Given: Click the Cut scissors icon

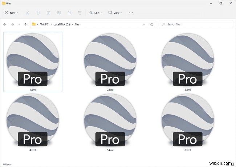Looking at the screenshot, I should pyautogui.click(x=28, y=13).
